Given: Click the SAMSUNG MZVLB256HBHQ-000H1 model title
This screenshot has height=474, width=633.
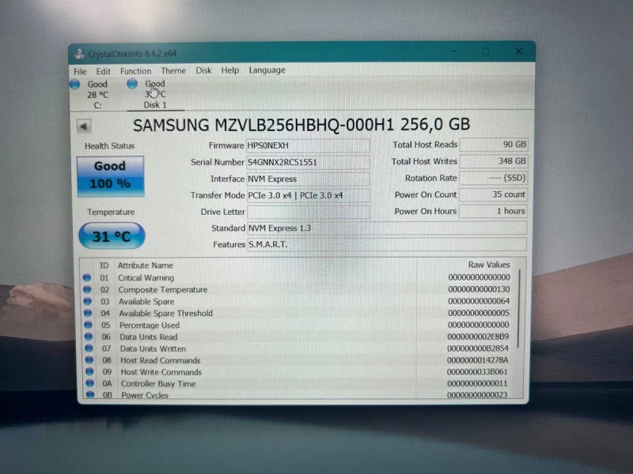Looking at the screenshot, I should coord(301,125).
